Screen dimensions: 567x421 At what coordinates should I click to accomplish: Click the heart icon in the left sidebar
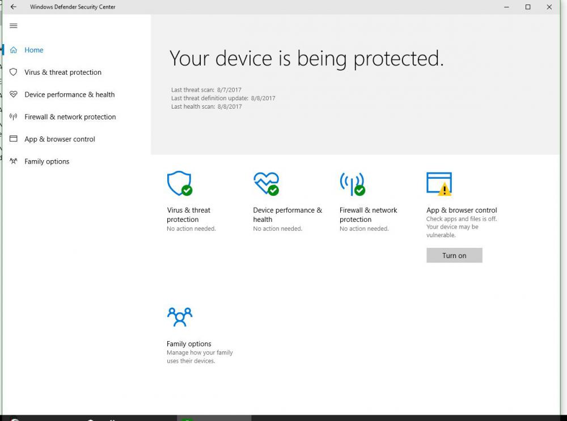click(14, 94)
